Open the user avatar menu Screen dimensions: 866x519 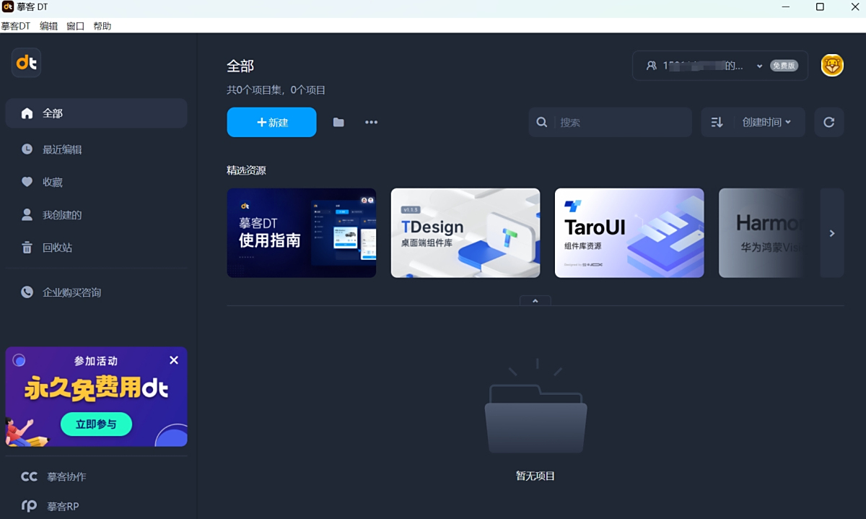point(832,65)
